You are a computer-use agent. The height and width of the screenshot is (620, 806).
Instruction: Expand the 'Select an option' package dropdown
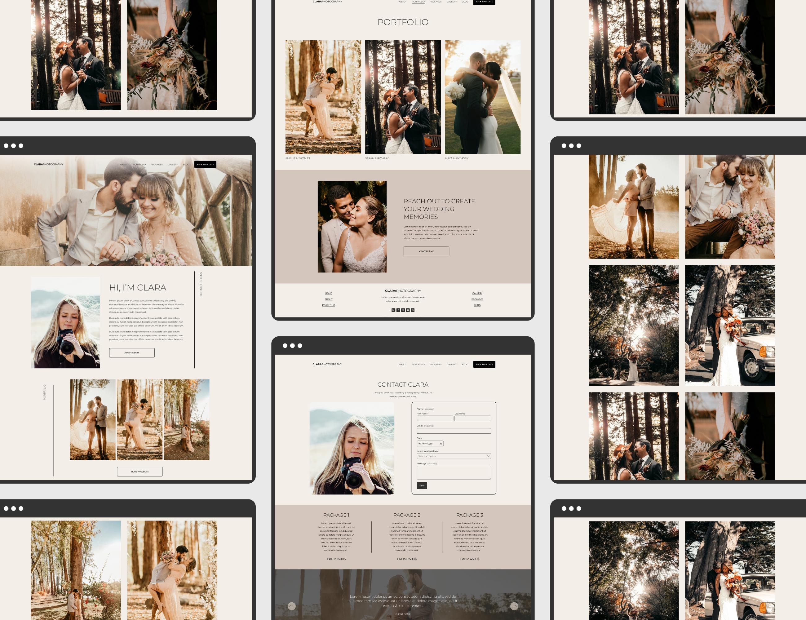(x=454, y=456)
